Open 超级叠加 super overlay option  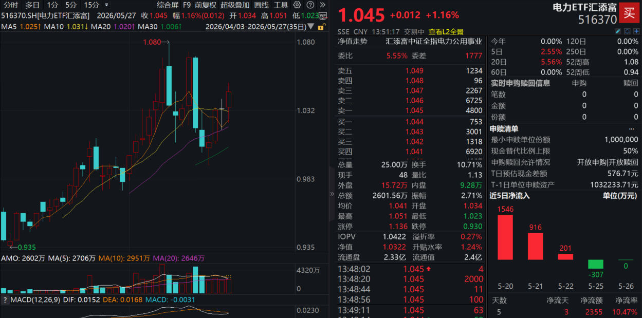tap(235, 5)
